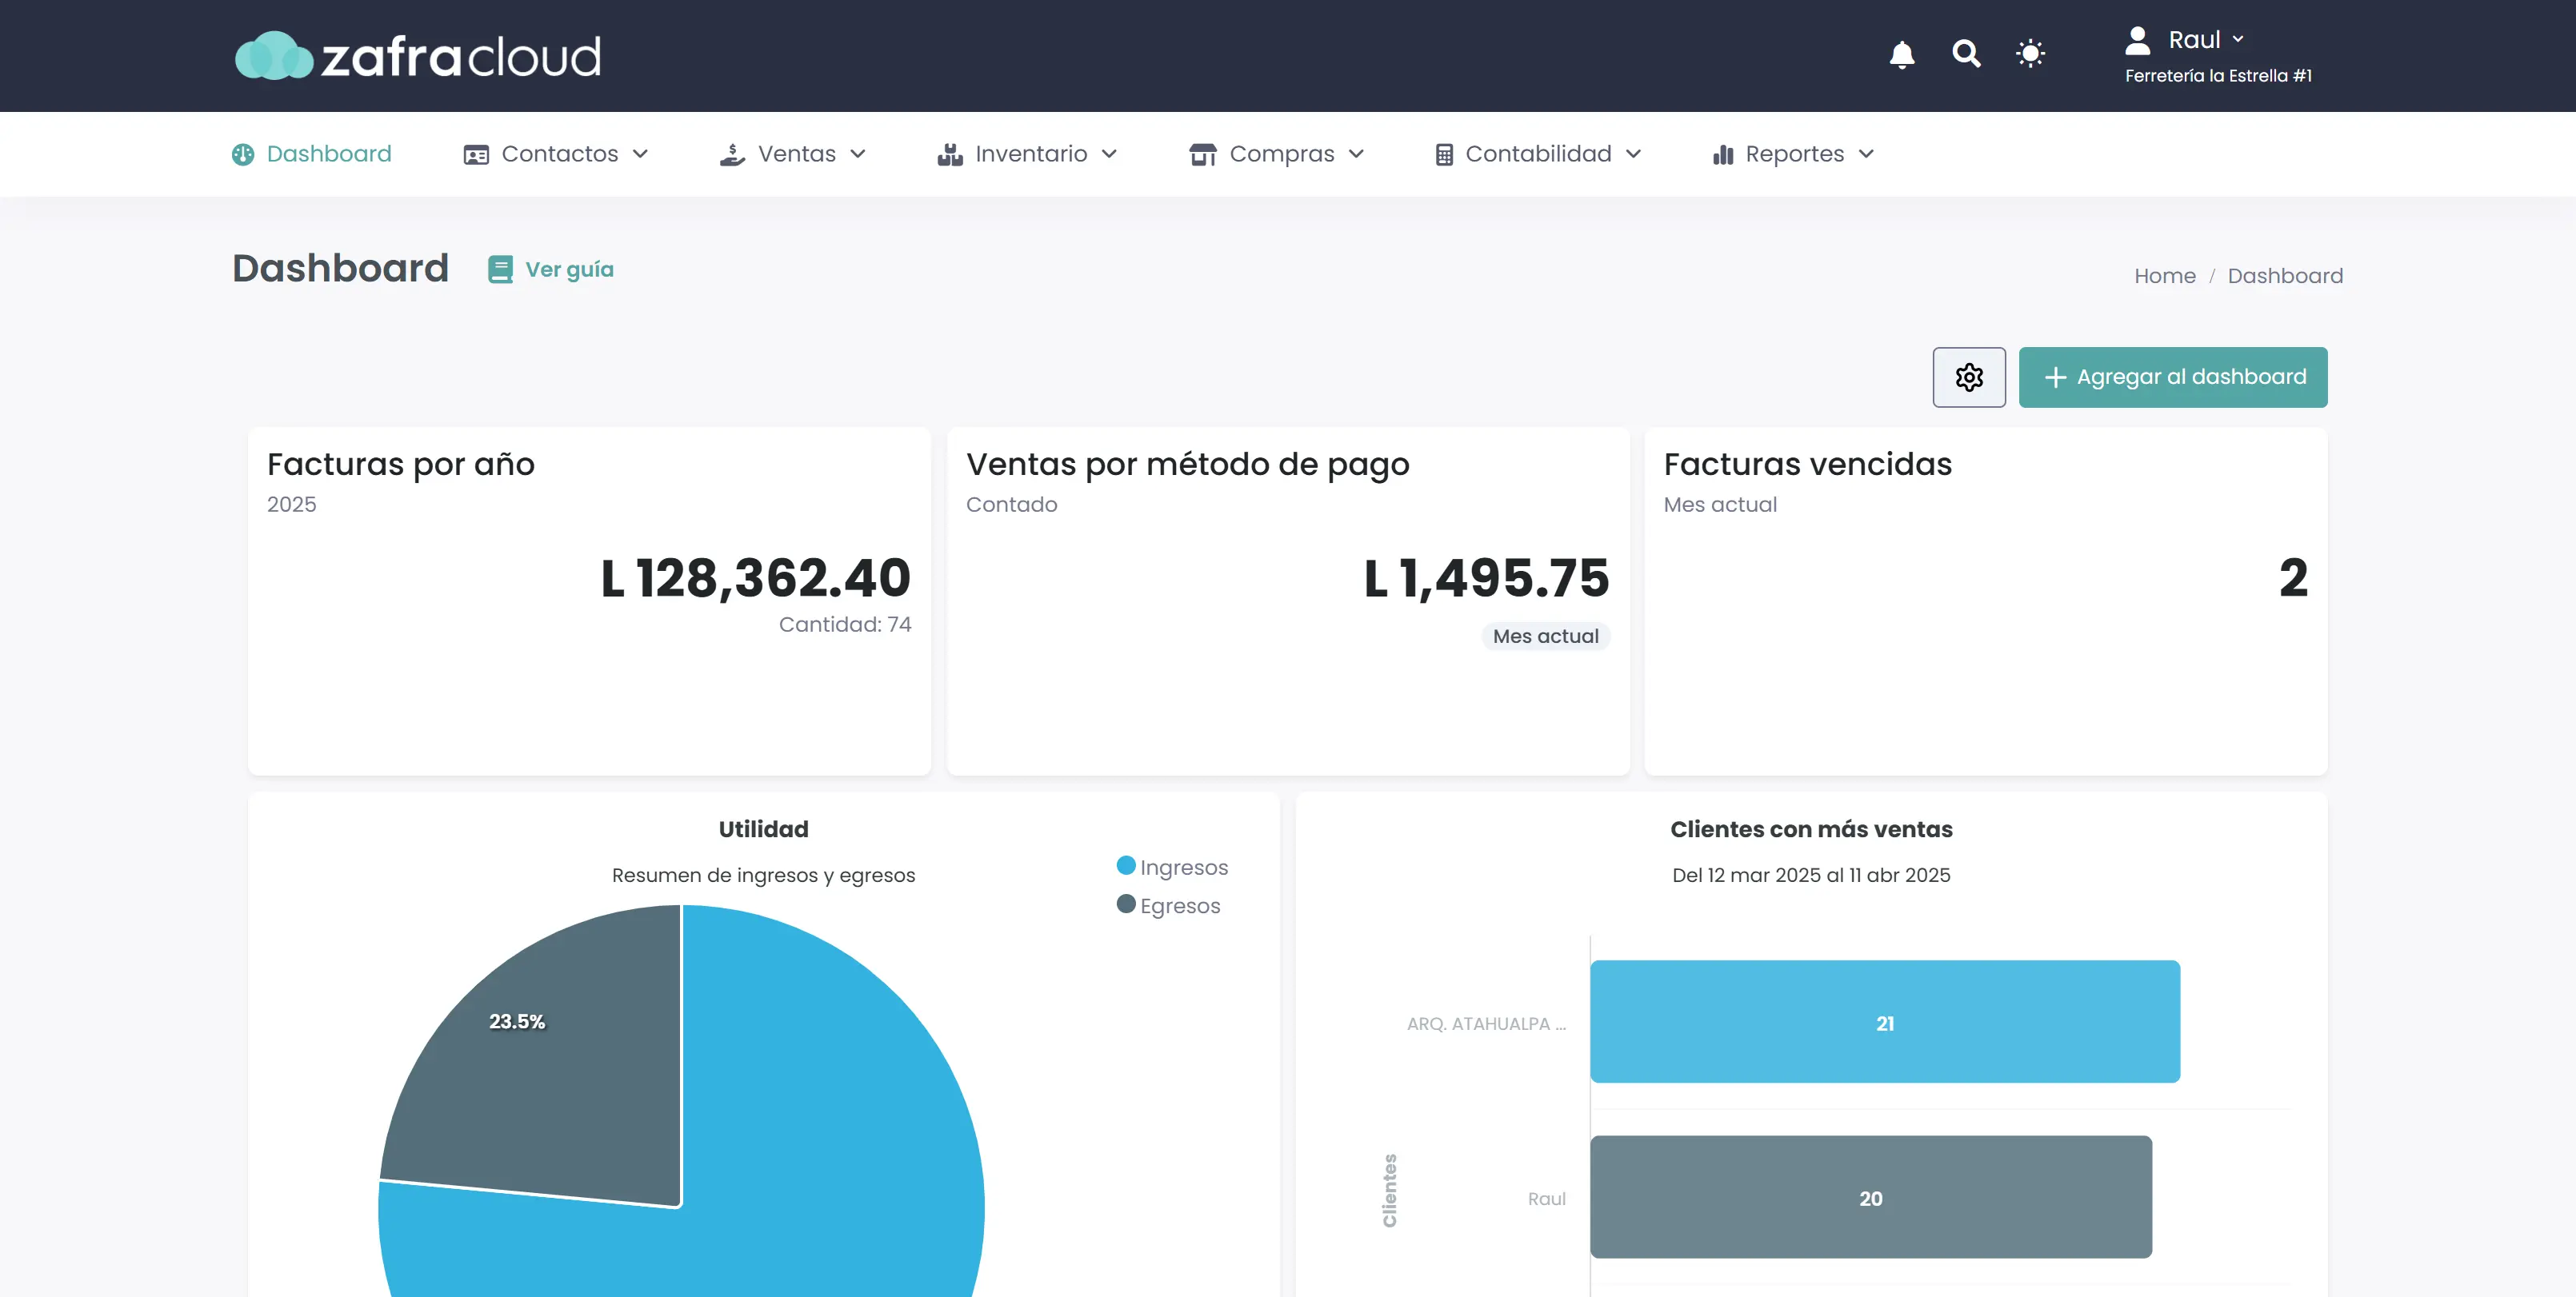
Task: Open search with the magnifier icon
Action: pos(1966,53)
